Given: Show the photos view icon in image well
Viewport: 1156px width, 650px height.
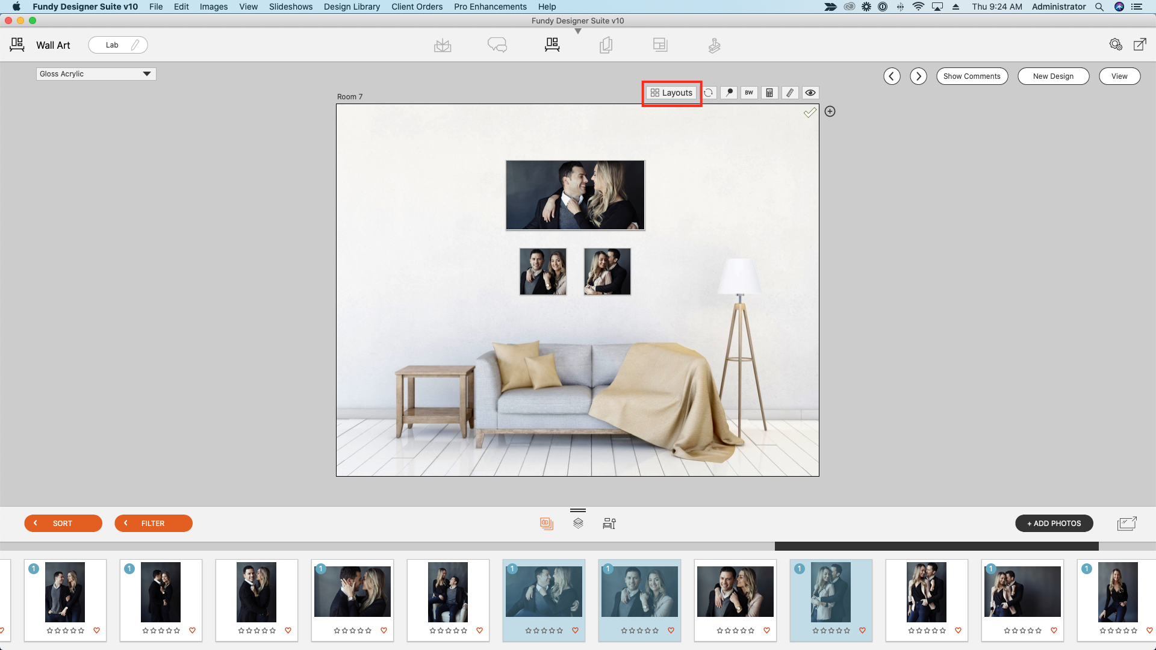Looking at the screenshot, I should [547, 524].
